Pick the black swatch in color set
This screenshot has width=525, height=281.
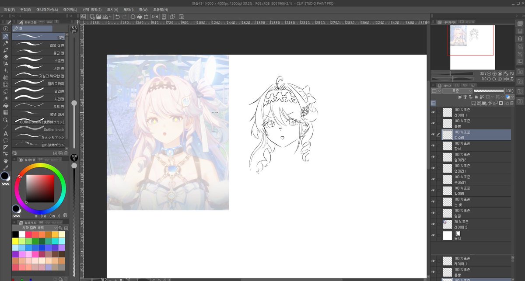[15, 235]
